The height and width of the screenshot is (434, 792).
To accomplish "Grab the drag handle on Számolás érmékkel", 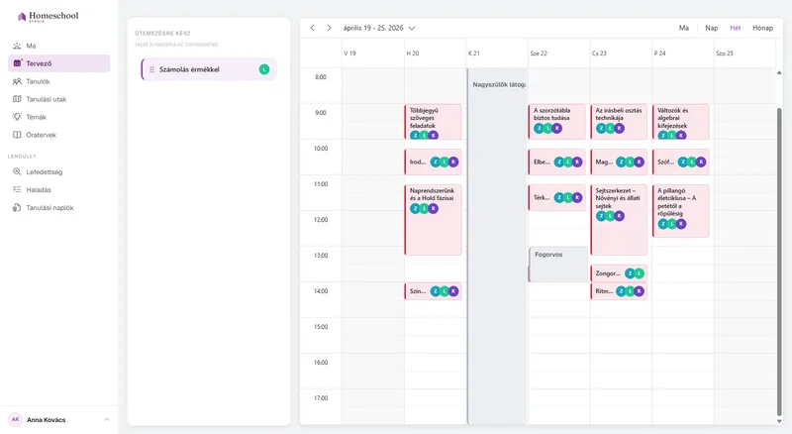I will (x=152, y=69).
